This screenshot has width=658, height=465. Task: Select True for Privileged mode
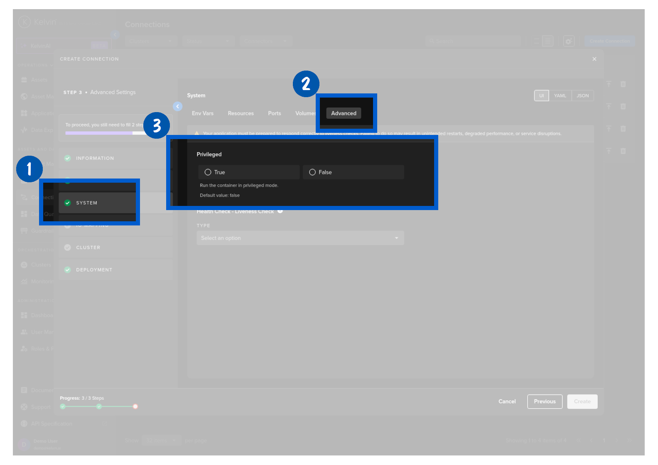click(x=208, y=172)
